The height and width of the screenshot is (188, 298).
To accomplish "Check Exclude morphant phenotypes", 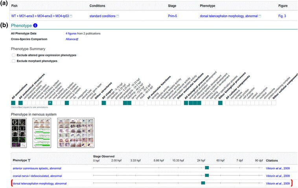I will 13,61.
